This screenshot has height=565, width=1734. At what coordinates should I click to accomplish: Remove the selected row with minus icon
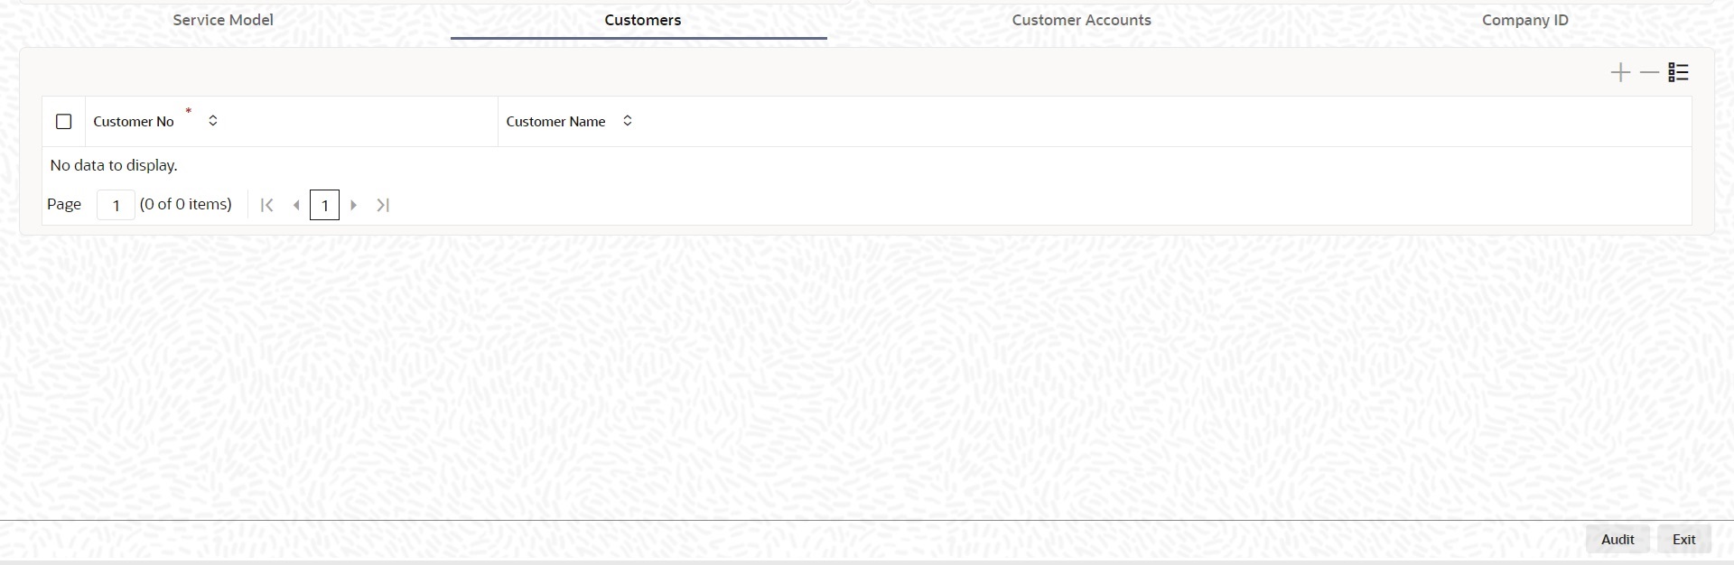1649,72
